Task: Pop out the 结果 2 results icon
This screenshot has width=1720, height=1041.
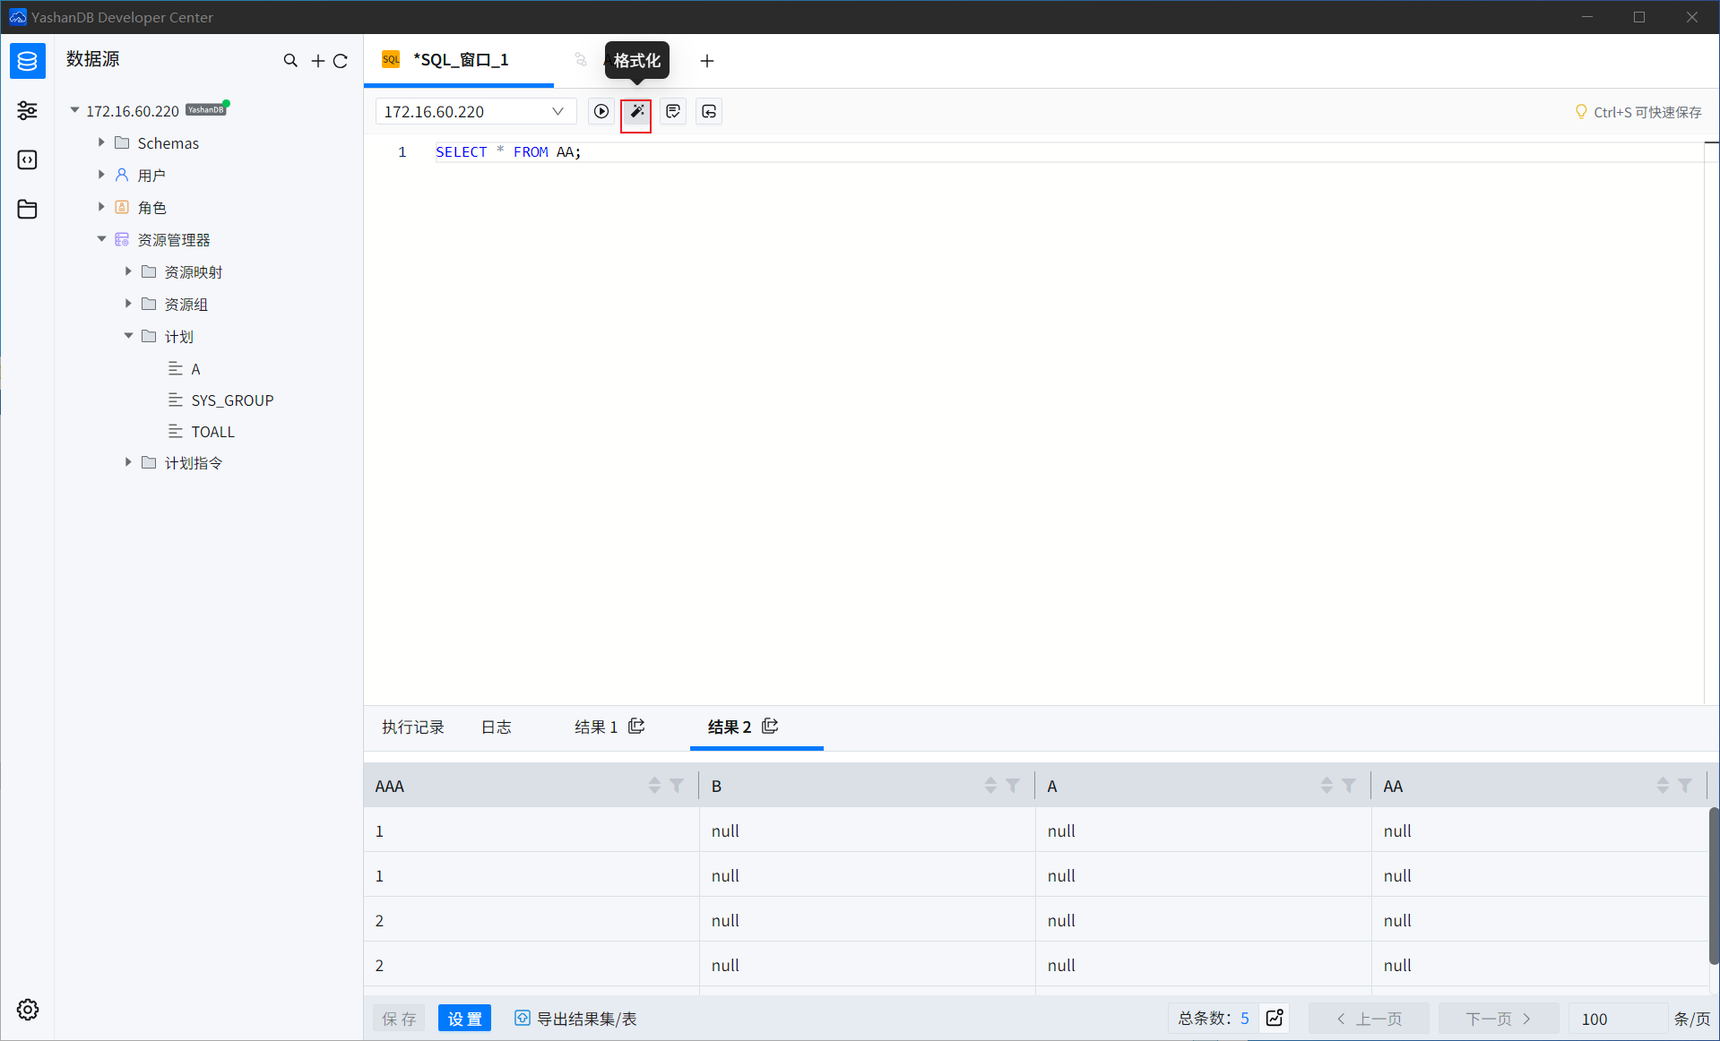Action: tap(770, 727)
